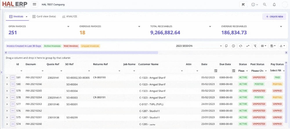
Task: Open the Date column calendar picker
Action: (x=215, y=71)
